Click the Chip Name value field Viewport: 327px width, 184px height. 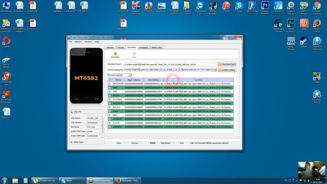(x=93, y=118)
